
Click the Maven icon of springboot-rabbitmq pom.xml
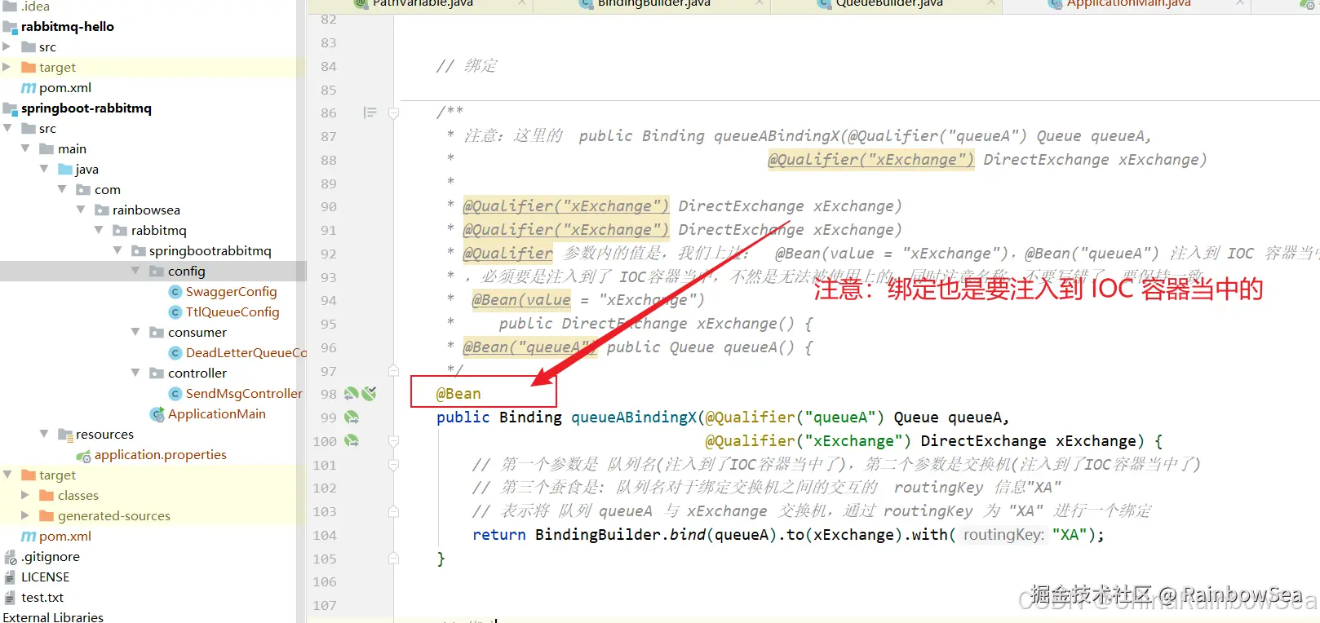29,537
